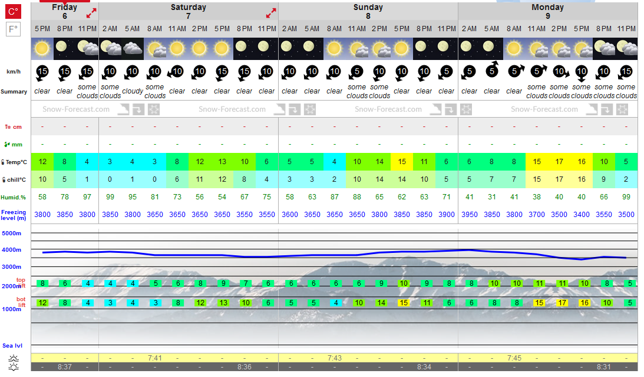The image size is (644, 377).
Task: Click humidity value 97 on Friday
Action: coord(87,197)
